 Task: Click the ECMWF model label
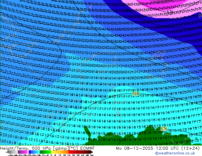pyautogui.click(x=88, y=148)
